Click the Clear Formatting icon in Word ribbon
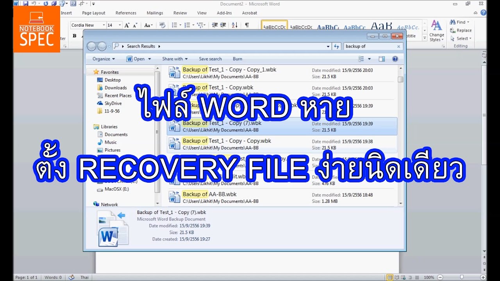Screen dimensions: 500x281 point(162,25)
